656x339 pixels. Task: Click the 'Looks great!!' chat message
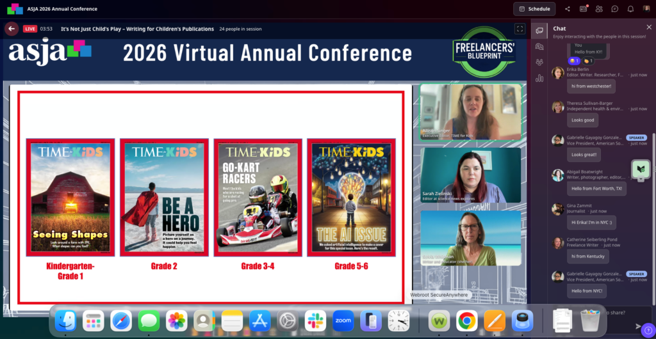[584, 155]
